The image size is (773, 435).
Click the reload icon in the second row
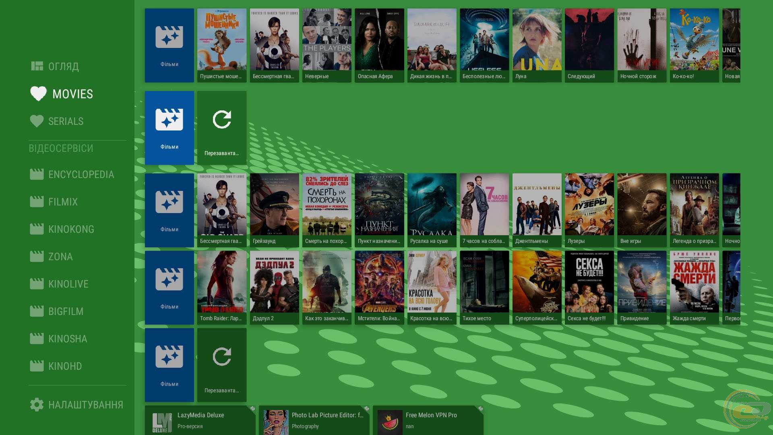(222, 120)
